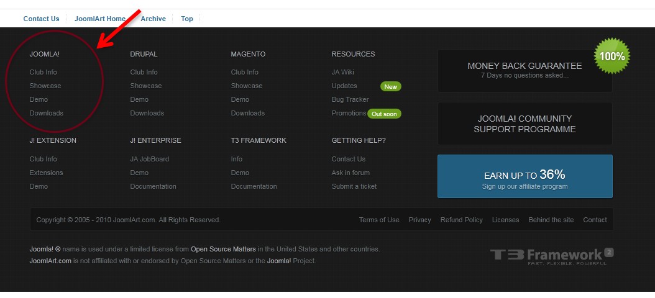Open Demo under JOOMLA! column
This screenshot has width=655, height=298.
point(39,100)
